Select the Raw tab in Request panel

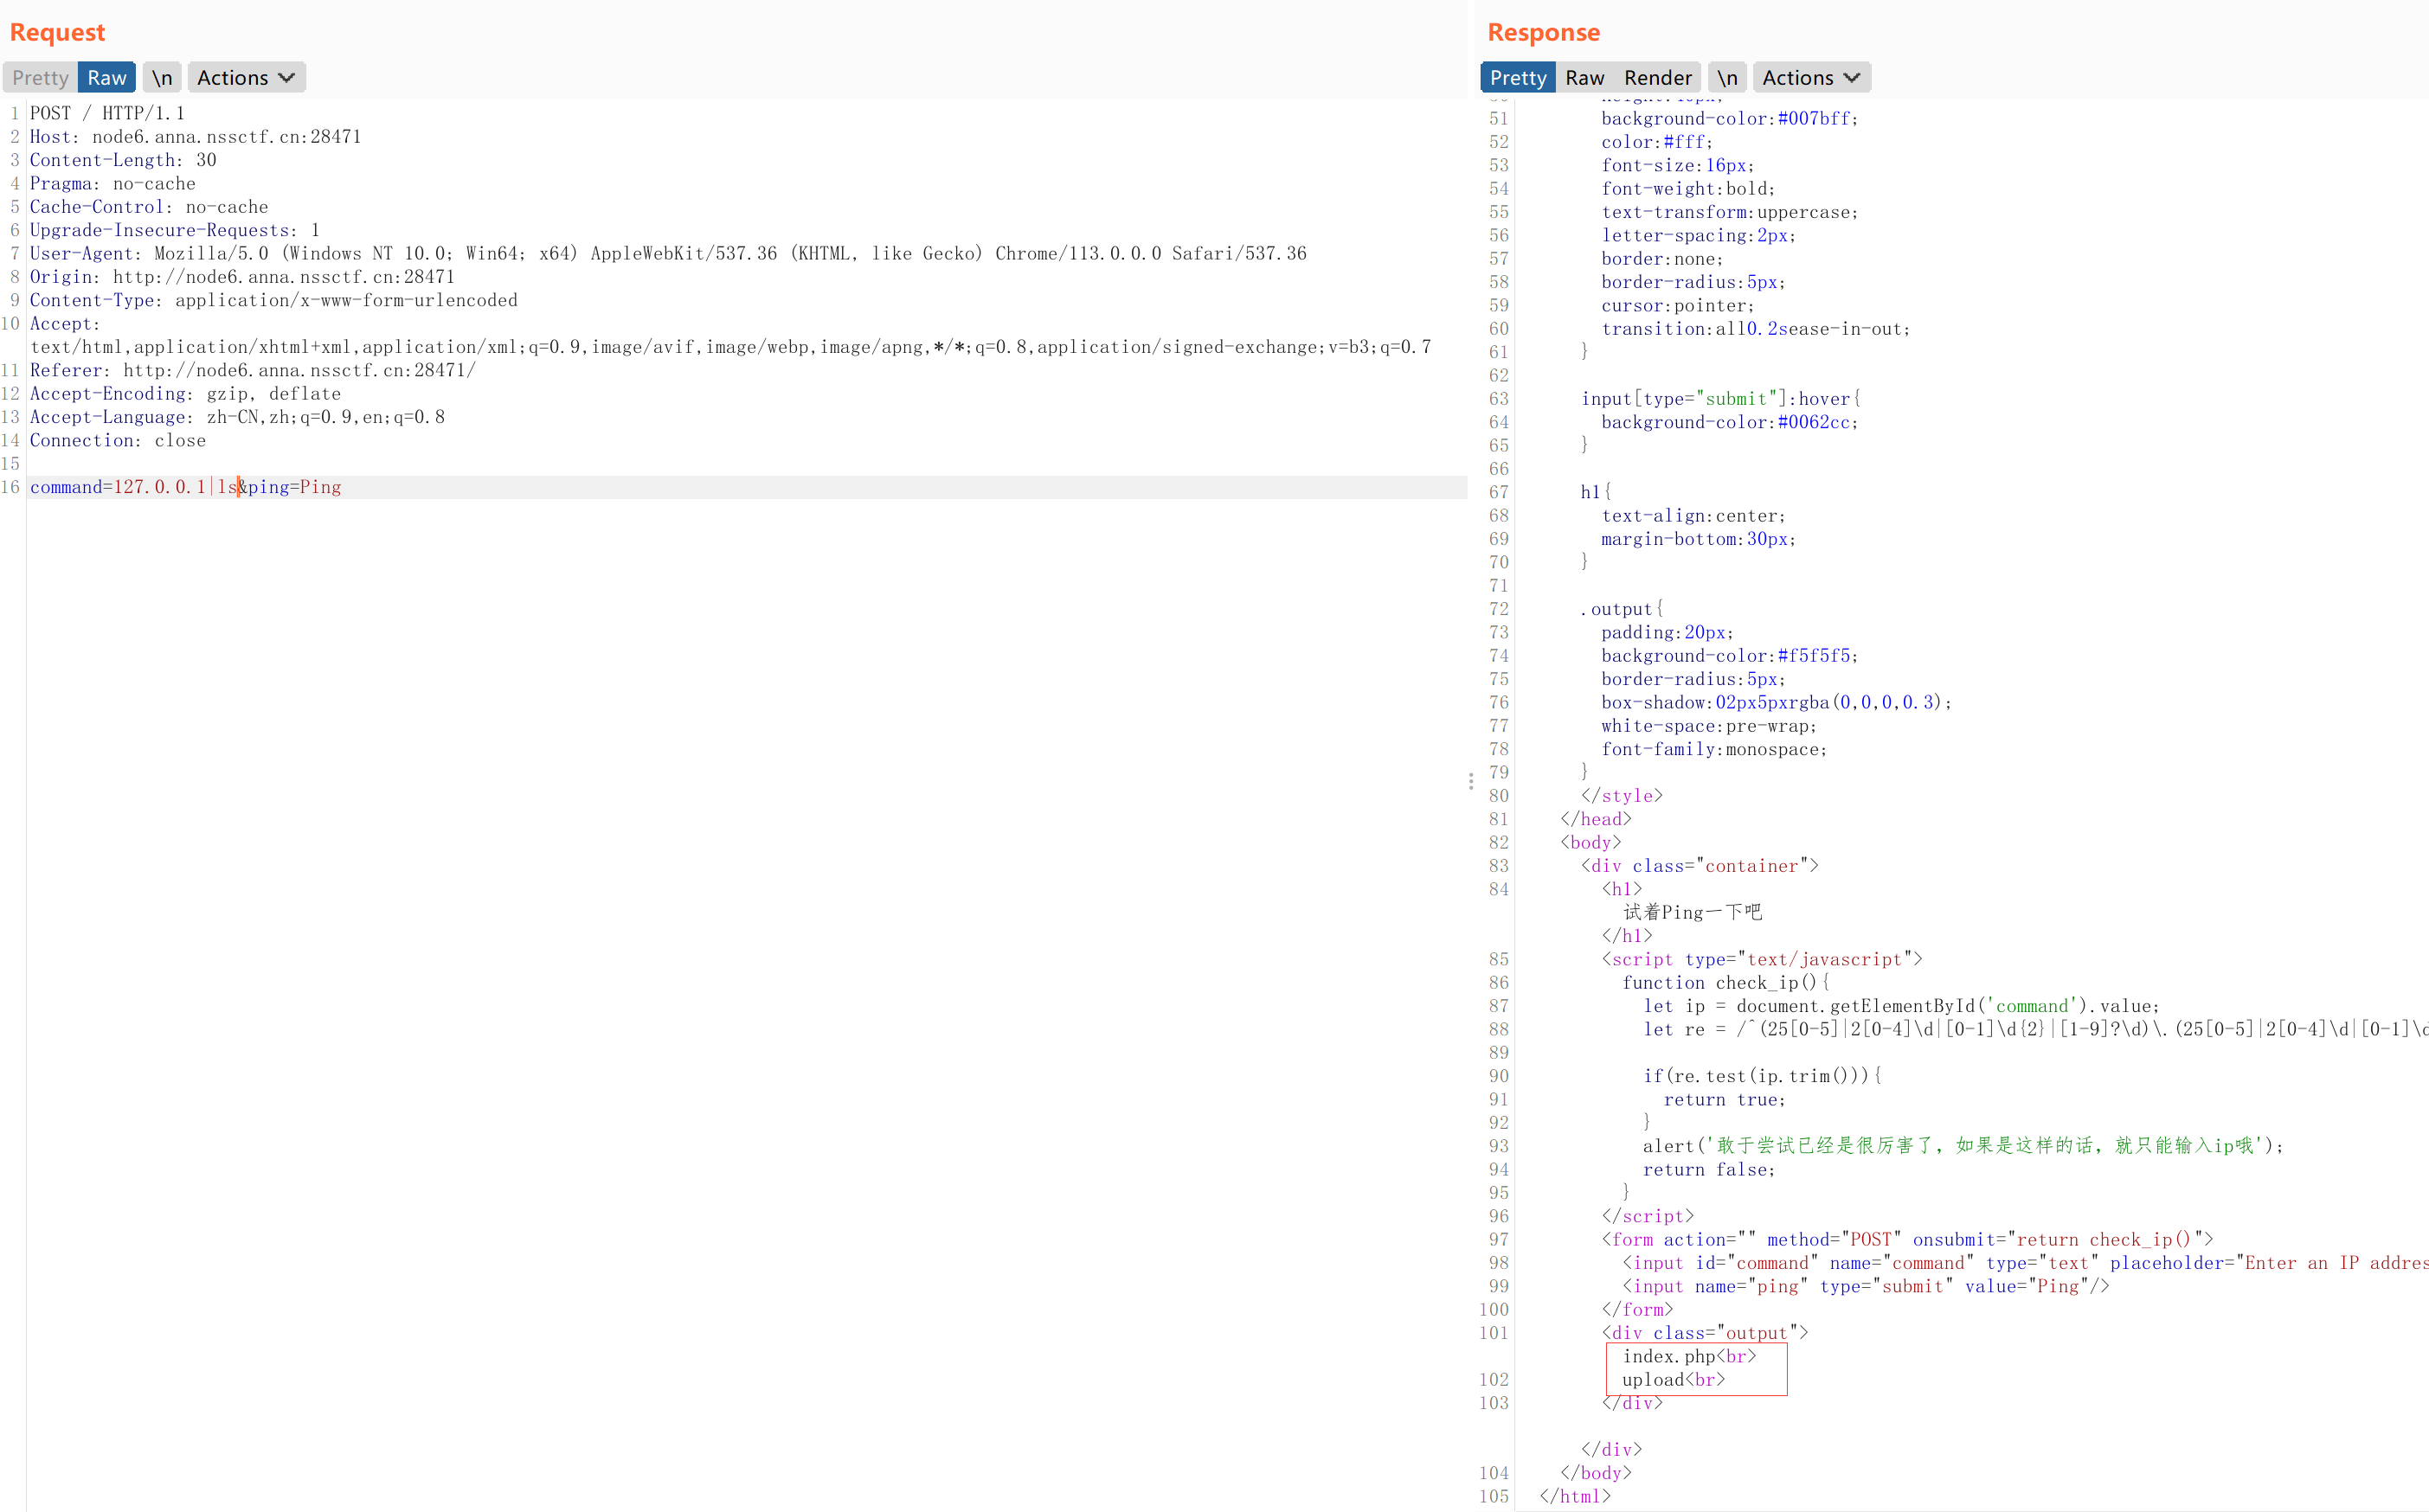coord(106,78)
